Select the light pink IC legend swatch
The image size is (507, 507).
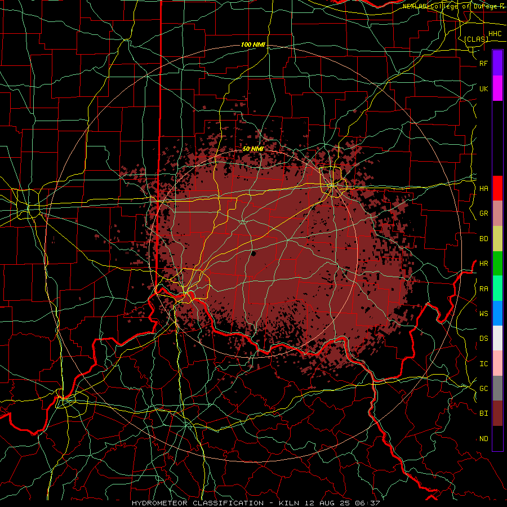497,363
